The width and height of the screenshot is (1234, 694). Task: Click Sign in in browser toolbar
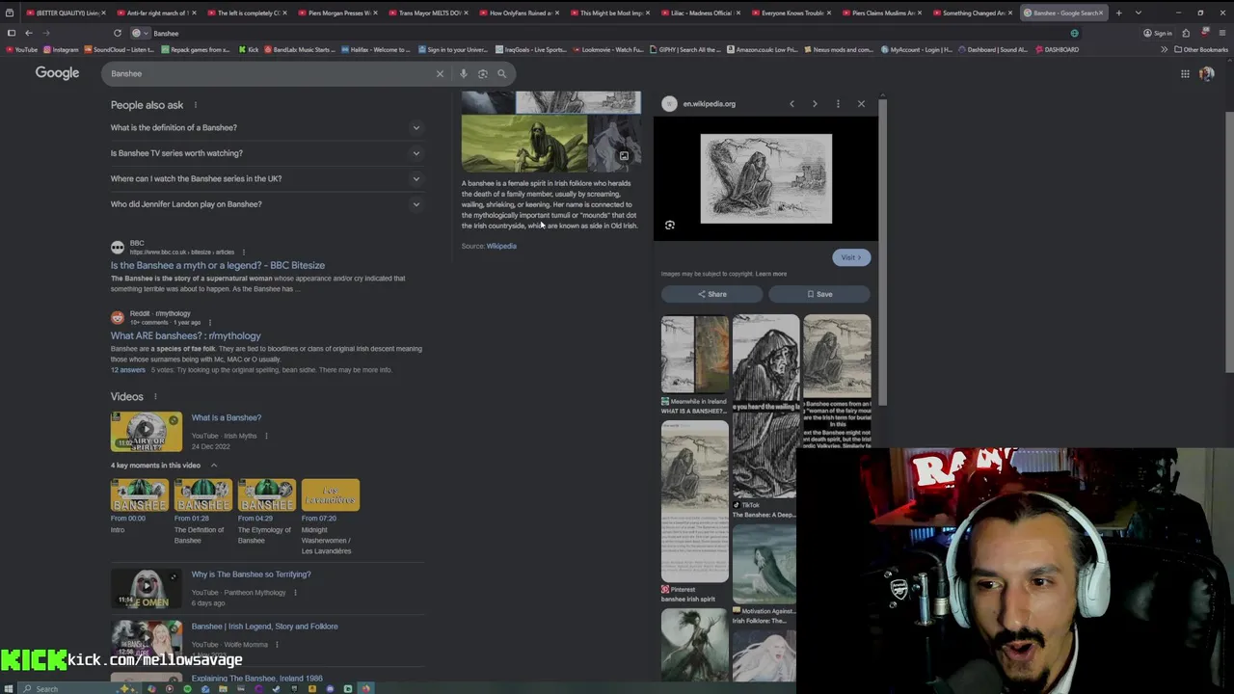[1157, 33]
